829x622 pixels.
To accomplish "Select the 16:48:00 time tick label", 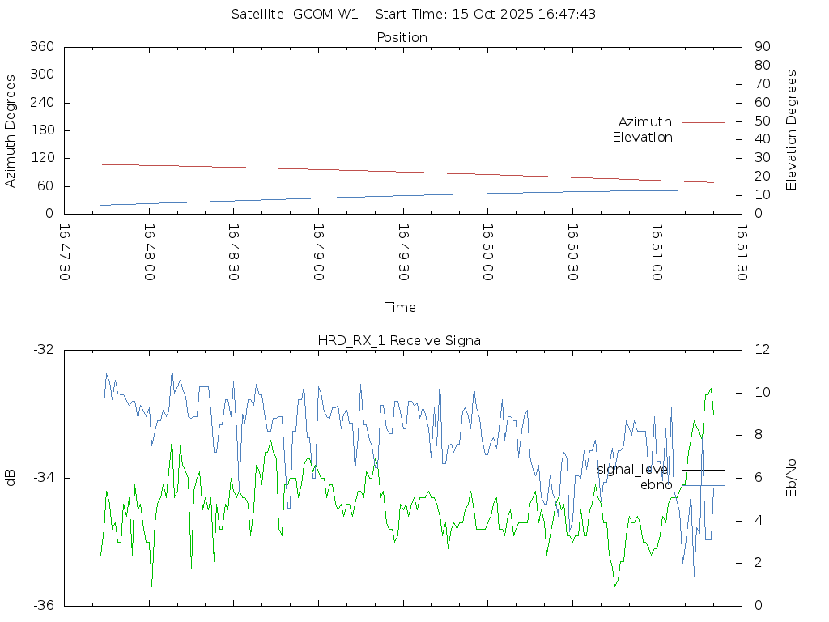I will [150, 253].
